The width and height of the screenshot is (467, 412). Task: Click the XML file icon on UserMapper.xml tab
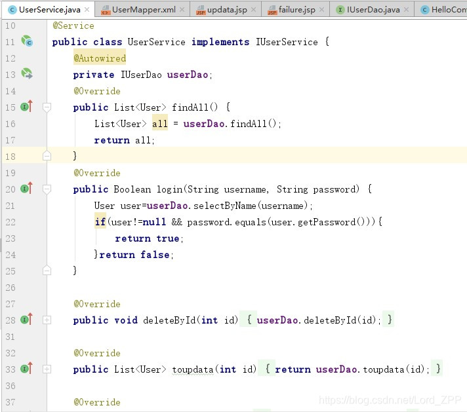tap(106, 10)
